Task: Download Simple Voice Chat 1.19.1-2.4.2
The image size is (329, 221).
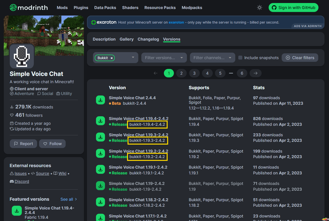Action: 100,170
